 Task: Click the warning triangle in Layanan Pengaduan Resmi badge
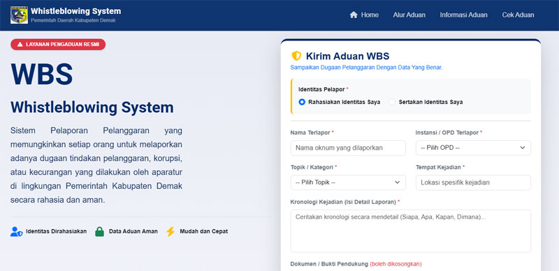click(20, 45)
